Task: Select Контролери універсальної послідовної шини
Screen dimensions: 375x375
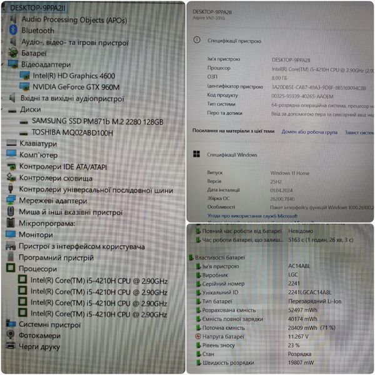Action: (96, 190)
